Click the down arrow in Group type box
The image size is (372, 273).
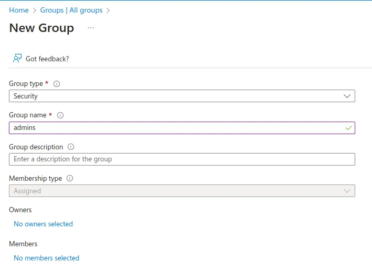pos(347,96)
